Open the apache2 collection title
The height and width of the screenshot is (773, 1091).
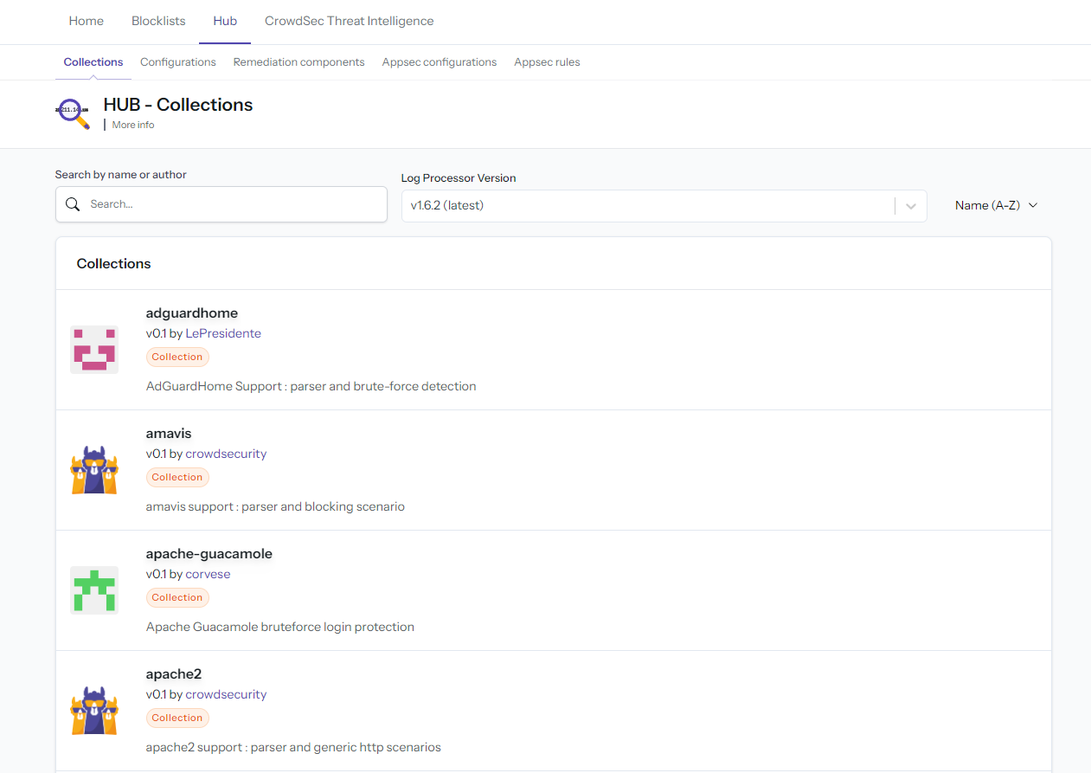(x=174, y=673)
